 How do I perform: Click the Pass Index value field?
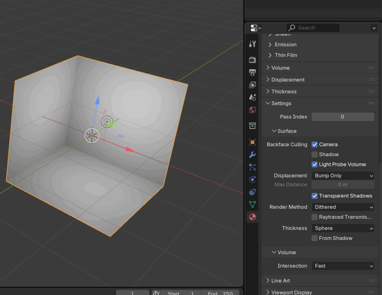coord(342,117)
